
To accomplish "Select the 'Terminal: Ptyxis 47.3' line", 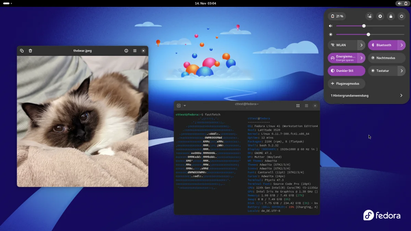I will pos(265,180).
